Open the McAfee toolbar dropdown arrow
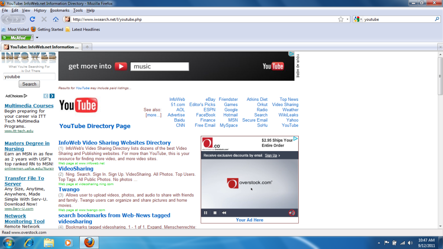 coord(37,38)
